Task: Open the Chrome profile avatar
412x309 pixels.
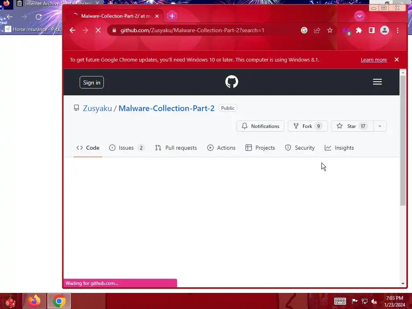Action: pyautogui.click(x=384, y=30)
